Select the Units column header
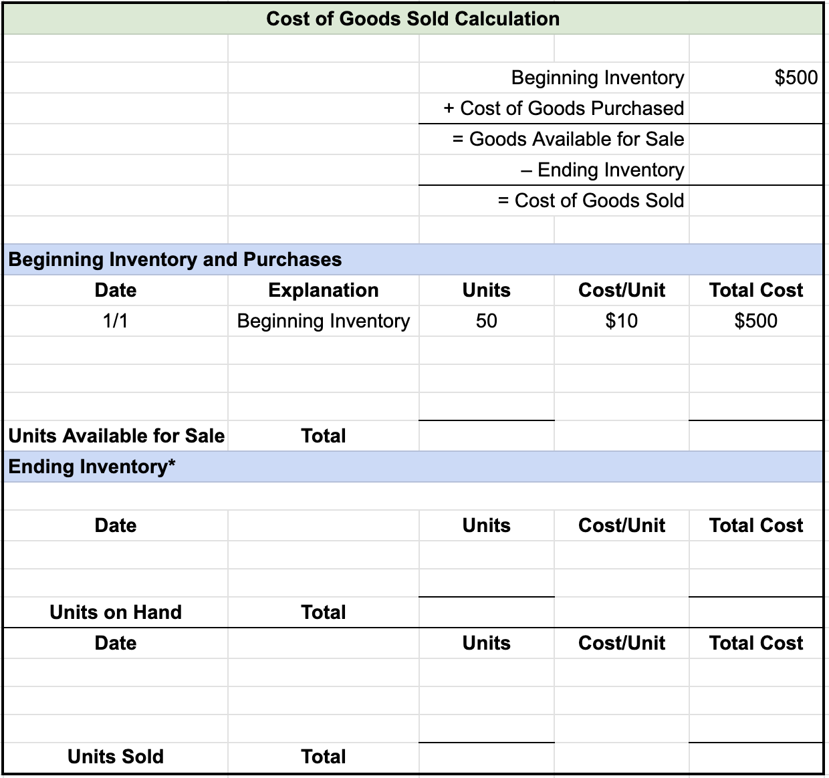This screenshot has width=829, height=778. tap(485, 290)
